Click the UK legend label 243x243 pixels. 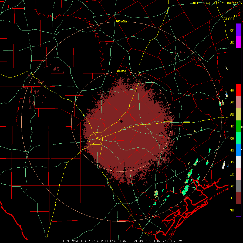point(232,42)
